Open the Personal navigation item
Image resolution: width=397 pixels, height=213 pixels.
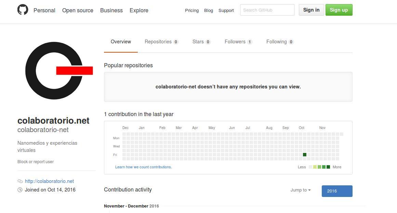(44, 10)
